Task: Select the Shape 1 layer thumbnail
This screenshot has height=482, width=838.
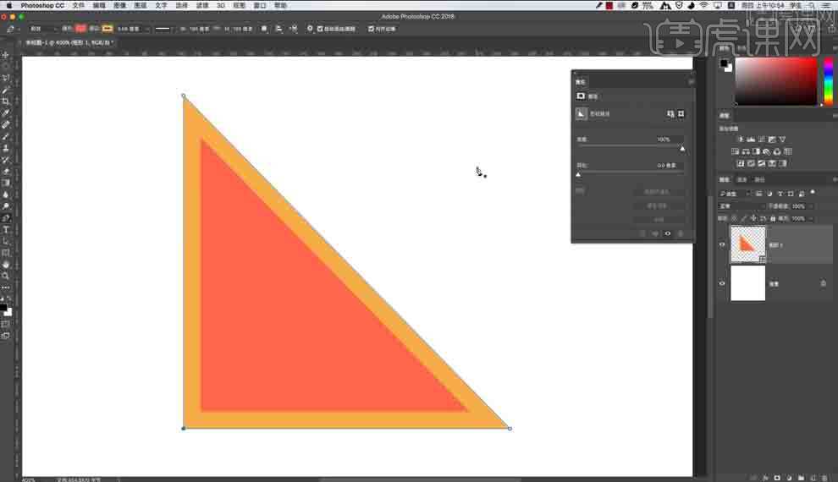Action: pyautogui.click(x=747, y=244)
